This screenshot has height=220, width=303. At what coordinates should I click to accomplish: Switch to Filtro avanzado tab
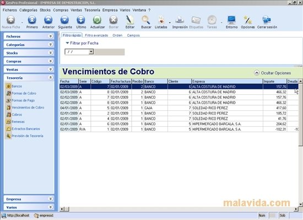[x=96, y=35]
